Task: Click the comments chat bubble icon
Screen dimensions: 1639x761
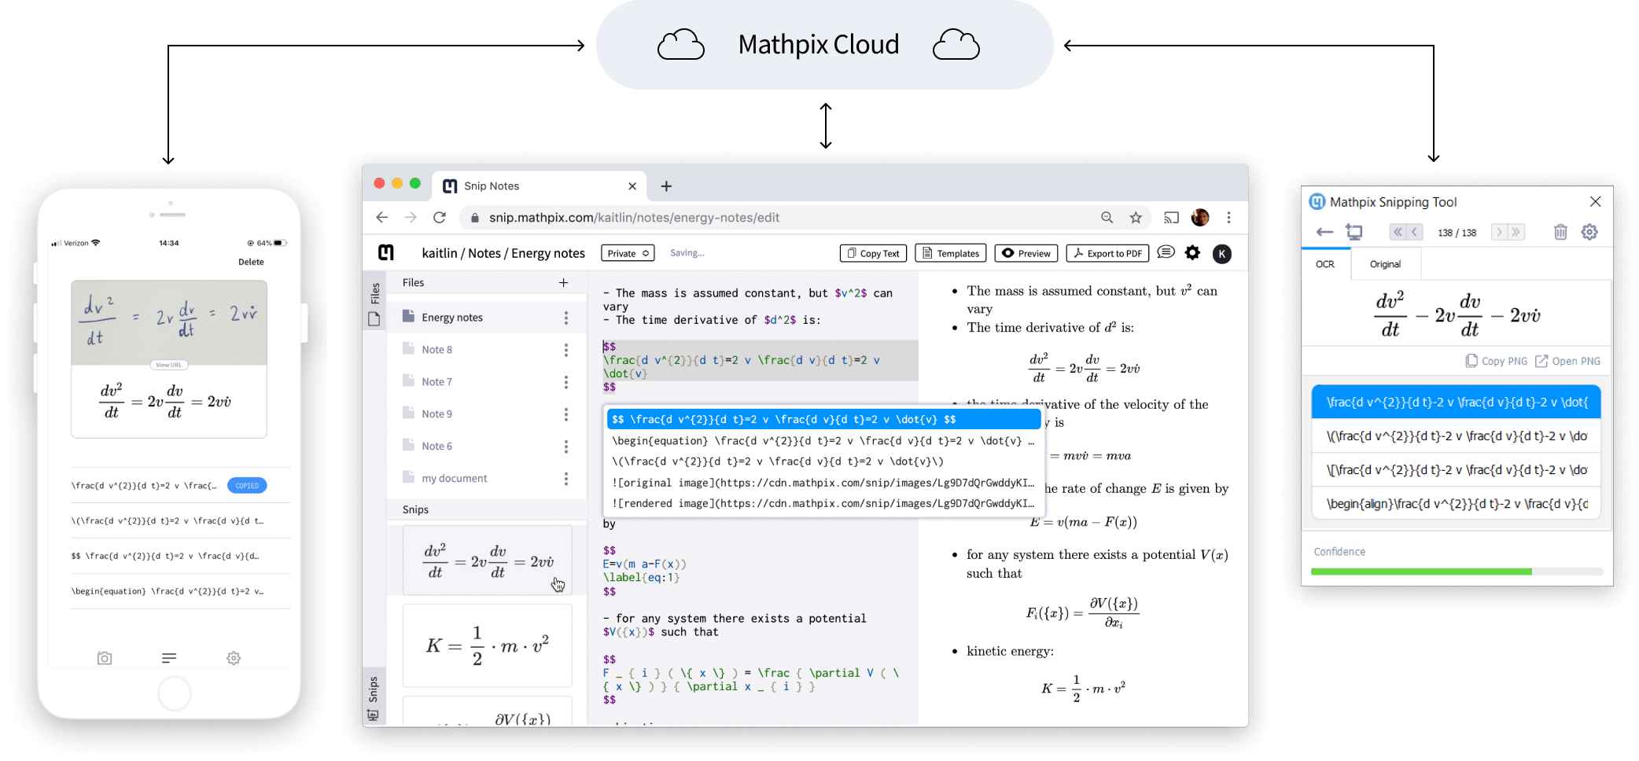Action: pyautogui.click(x=1166, y=252)
